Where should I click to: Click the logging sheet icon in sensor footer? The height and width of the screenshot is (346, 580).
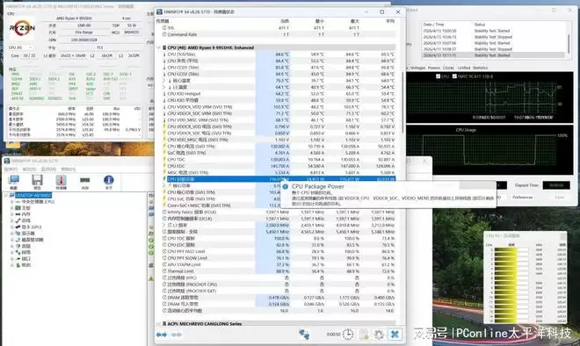click(365, 335)
